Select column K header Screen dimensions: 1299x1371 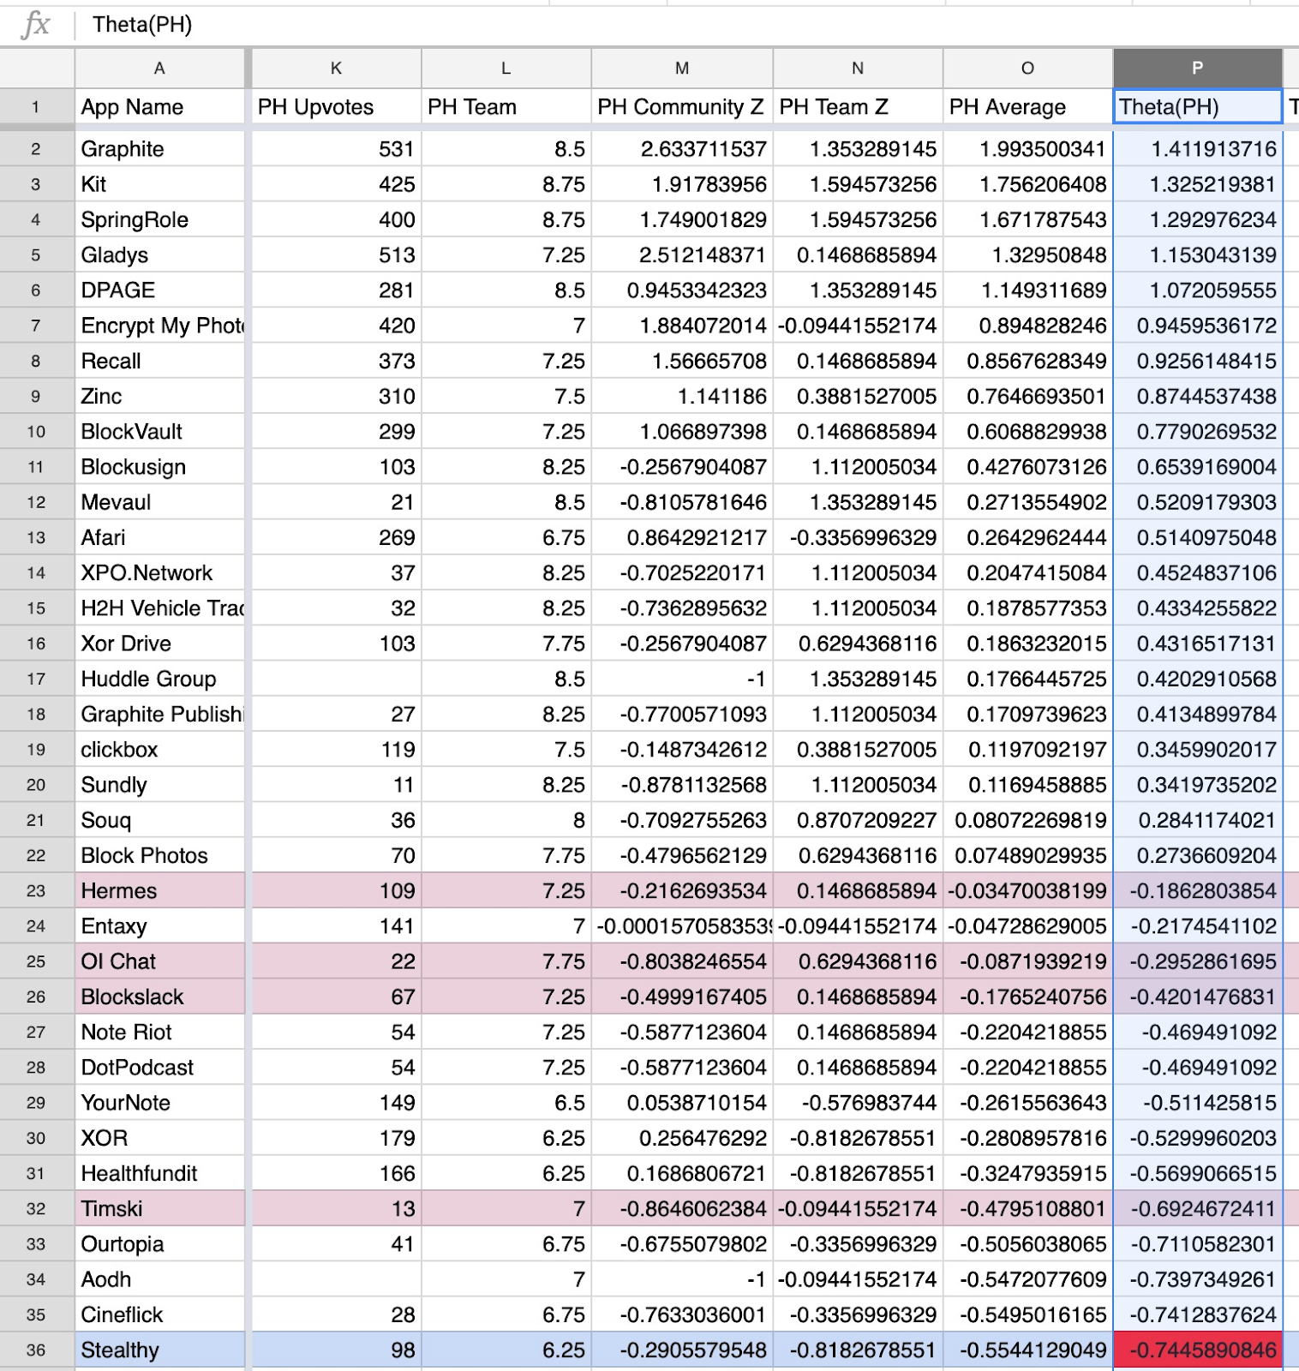tap(336, 68)
